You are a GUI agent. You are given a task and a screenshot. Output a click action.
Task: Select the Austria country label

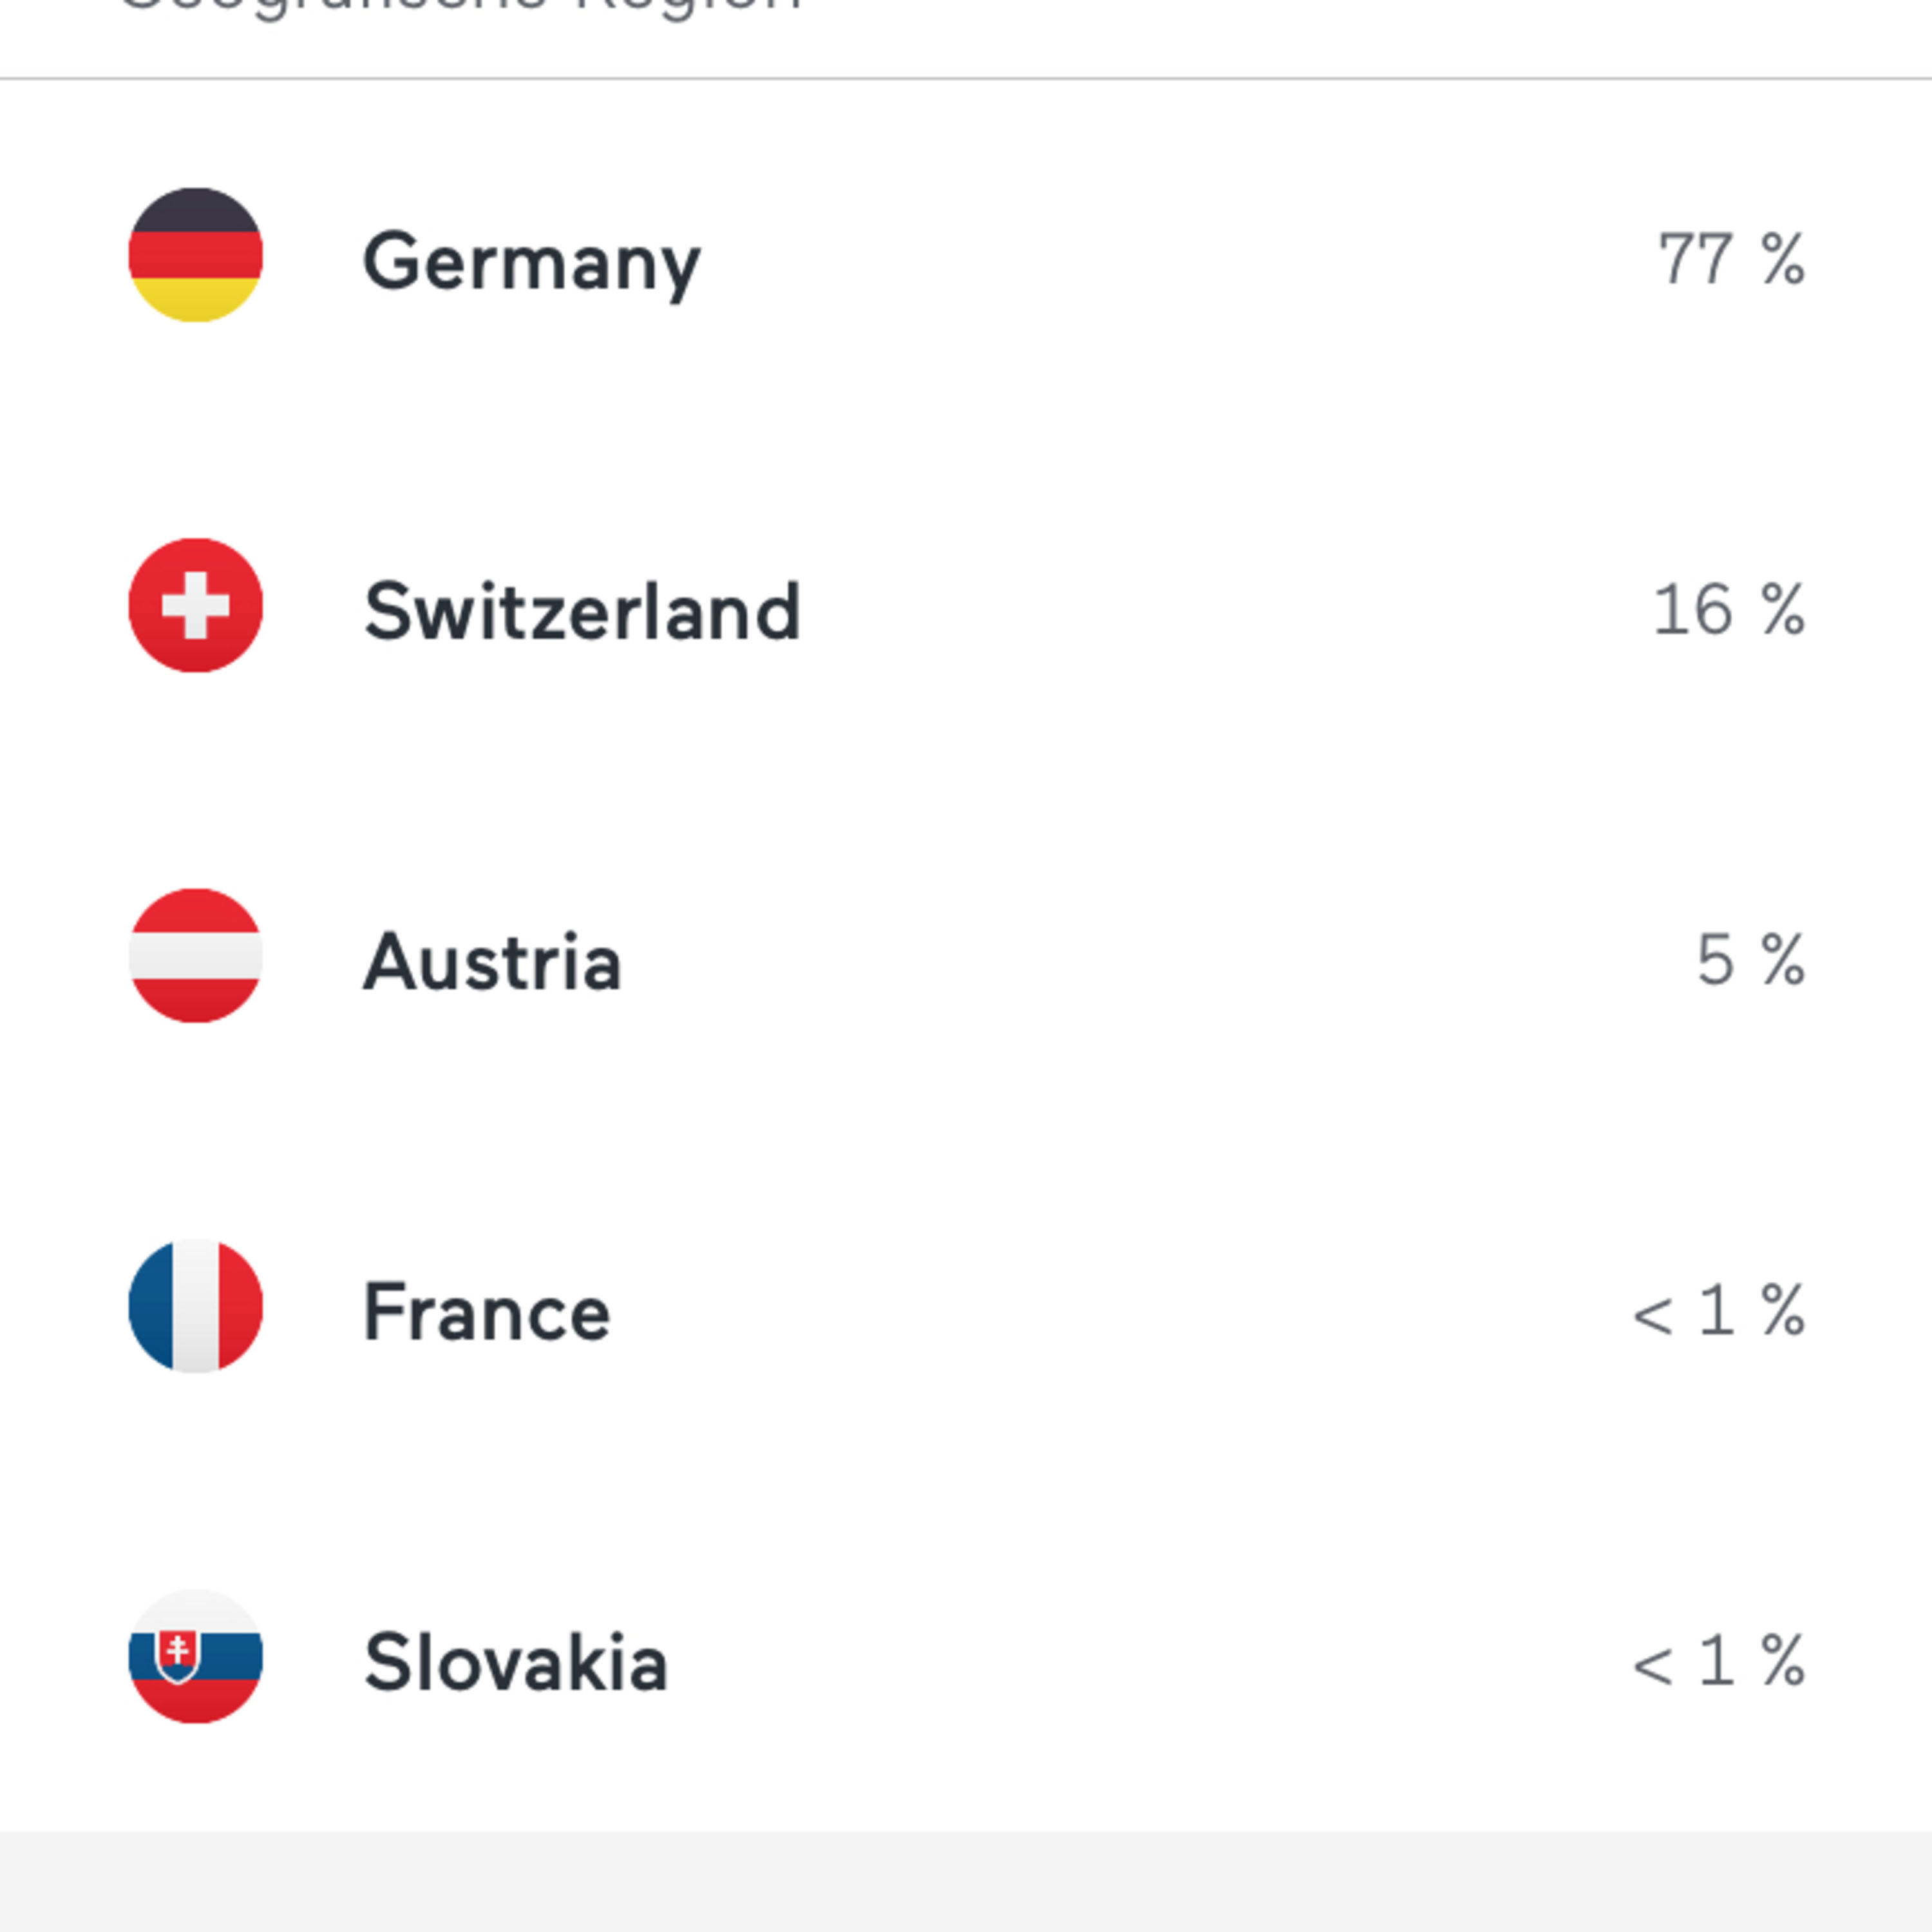[493, 962]
